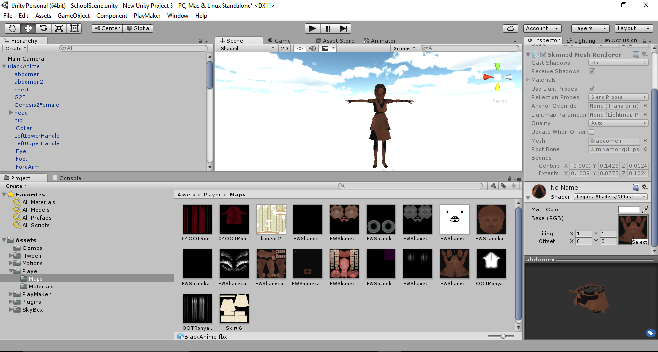Open Shaded draw mode dropdown
The image size is (658, 352).
pos(247,48)
